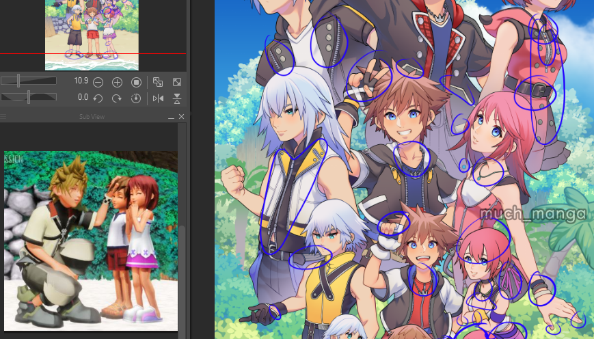The height and width of the screenshot is (339, 594).
Task: Adjust the Navigator zoom slider
Action: pyautogui.click(x=29, y=80)
